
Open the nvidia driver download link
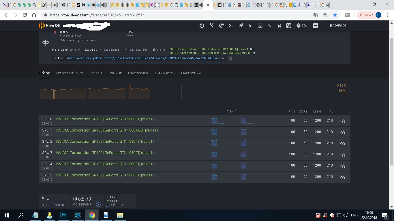tap(161, 58)
